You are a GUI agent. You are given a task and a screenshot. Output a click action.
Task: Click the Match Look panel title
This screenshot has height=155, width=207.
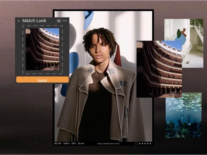35,21
